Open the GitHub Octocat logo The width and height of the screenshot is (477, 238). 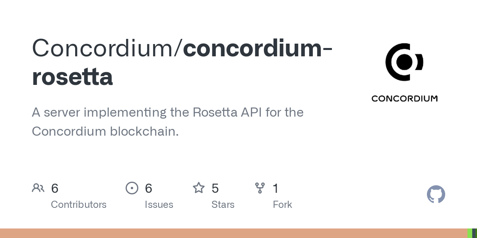tap(436, 194)
